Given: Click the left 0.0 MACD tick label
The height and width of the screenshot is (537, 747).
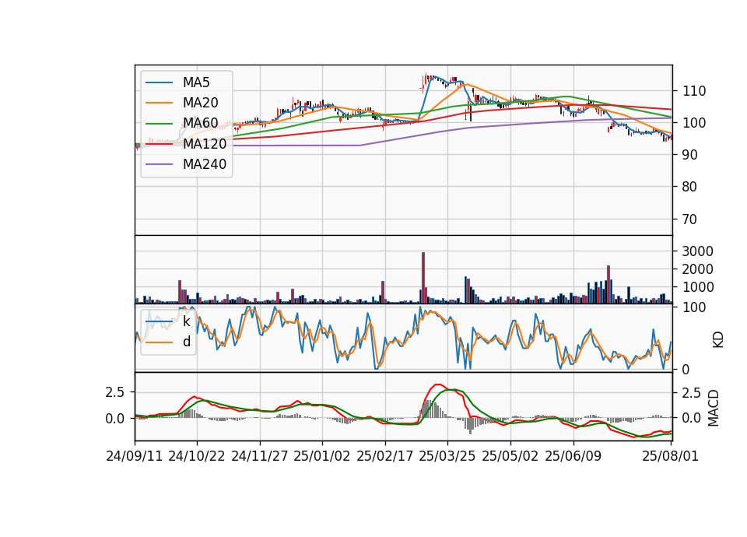Looking at the screenshot, I should (x=115, y=419).
